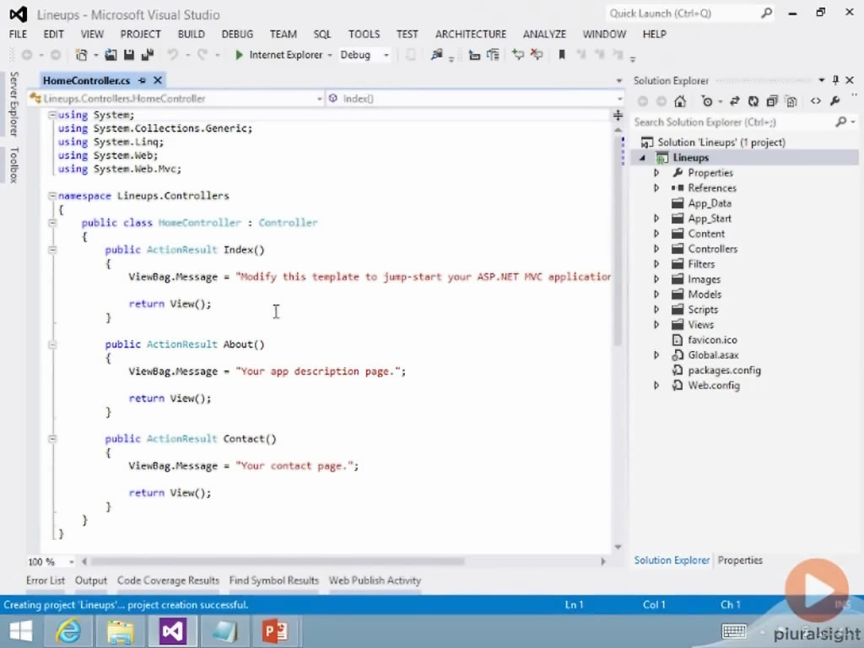Image resolution: width=864 pixels, height=648 pixels.
Task: Open the FILE menu
Action: click(18, 34)
